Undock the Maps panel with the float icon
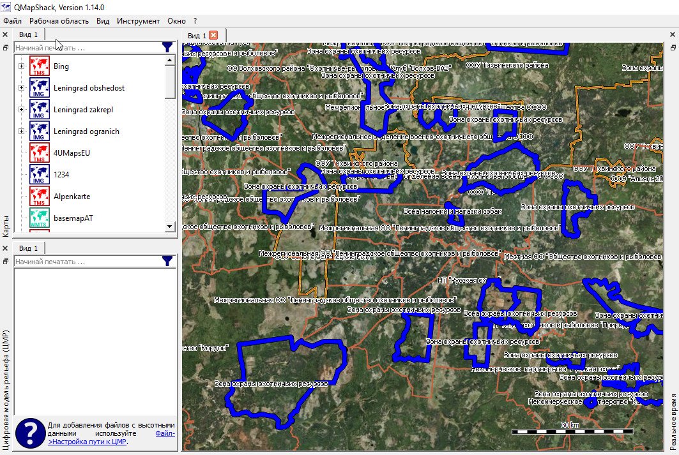This screenshot has height=455, width=679. coord(5,47)
